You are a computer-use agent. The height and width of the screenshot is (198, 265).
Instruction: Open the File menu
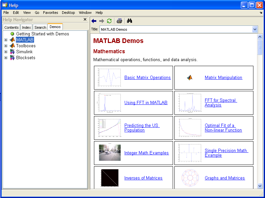[x=6, y=13]
